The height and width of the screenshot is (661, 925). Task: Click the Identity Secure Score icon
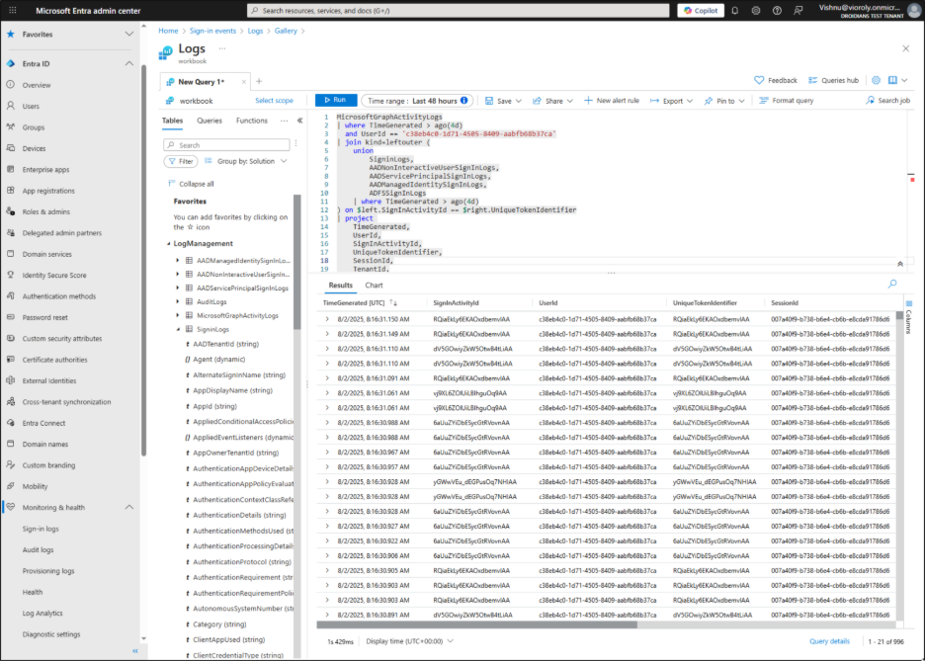[11, 275]
